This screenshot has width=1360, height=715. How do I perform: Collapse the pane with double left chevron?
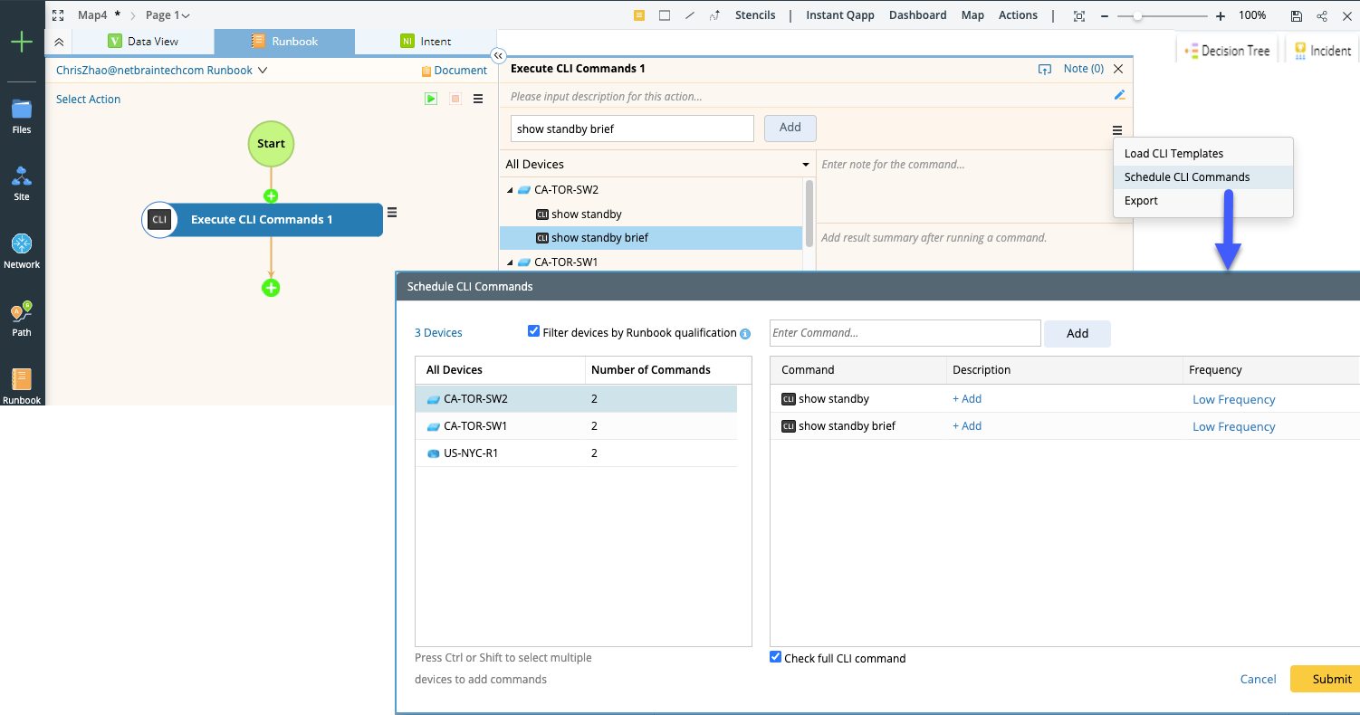(x=498, y=55)
